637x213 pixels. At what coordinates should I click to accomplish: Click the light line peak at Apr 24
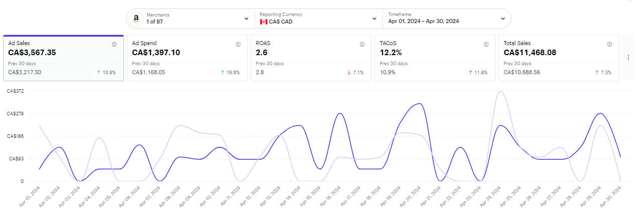[x=500, y=92]
